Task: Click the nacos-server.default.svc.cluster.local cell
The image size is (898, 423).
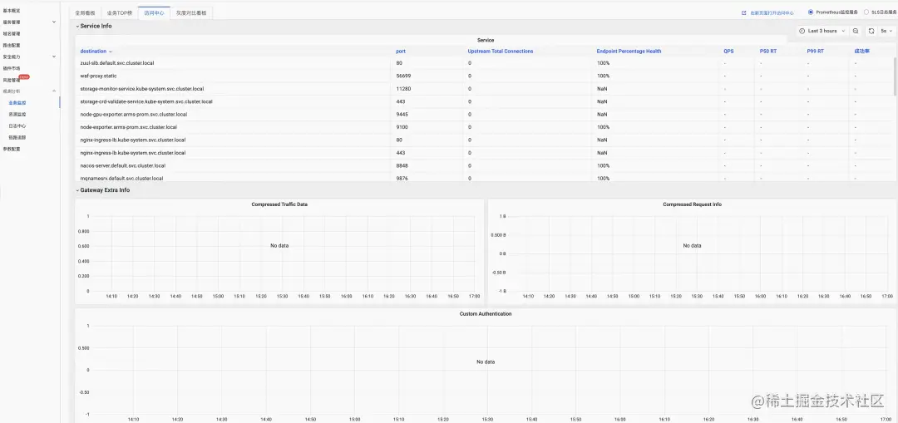Action: [122, 165]
